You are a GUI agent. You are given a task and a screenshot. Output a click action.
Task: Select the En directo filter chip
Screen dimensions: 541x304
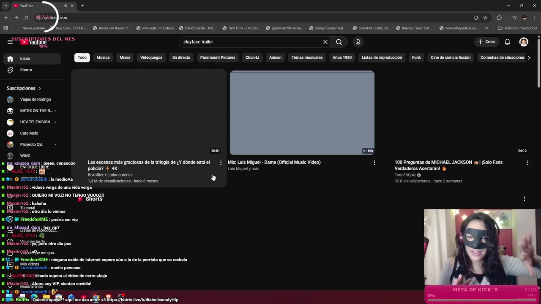(181, 57)
